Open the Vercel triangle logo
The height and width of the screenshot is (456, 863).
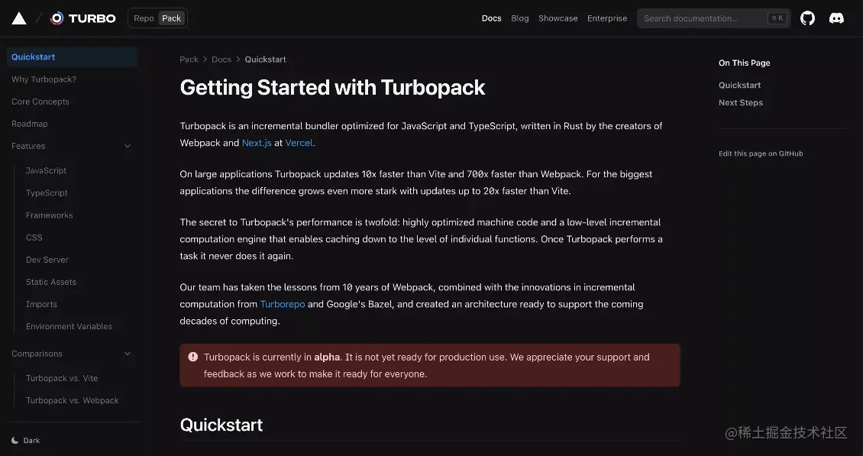click(19, 18)
